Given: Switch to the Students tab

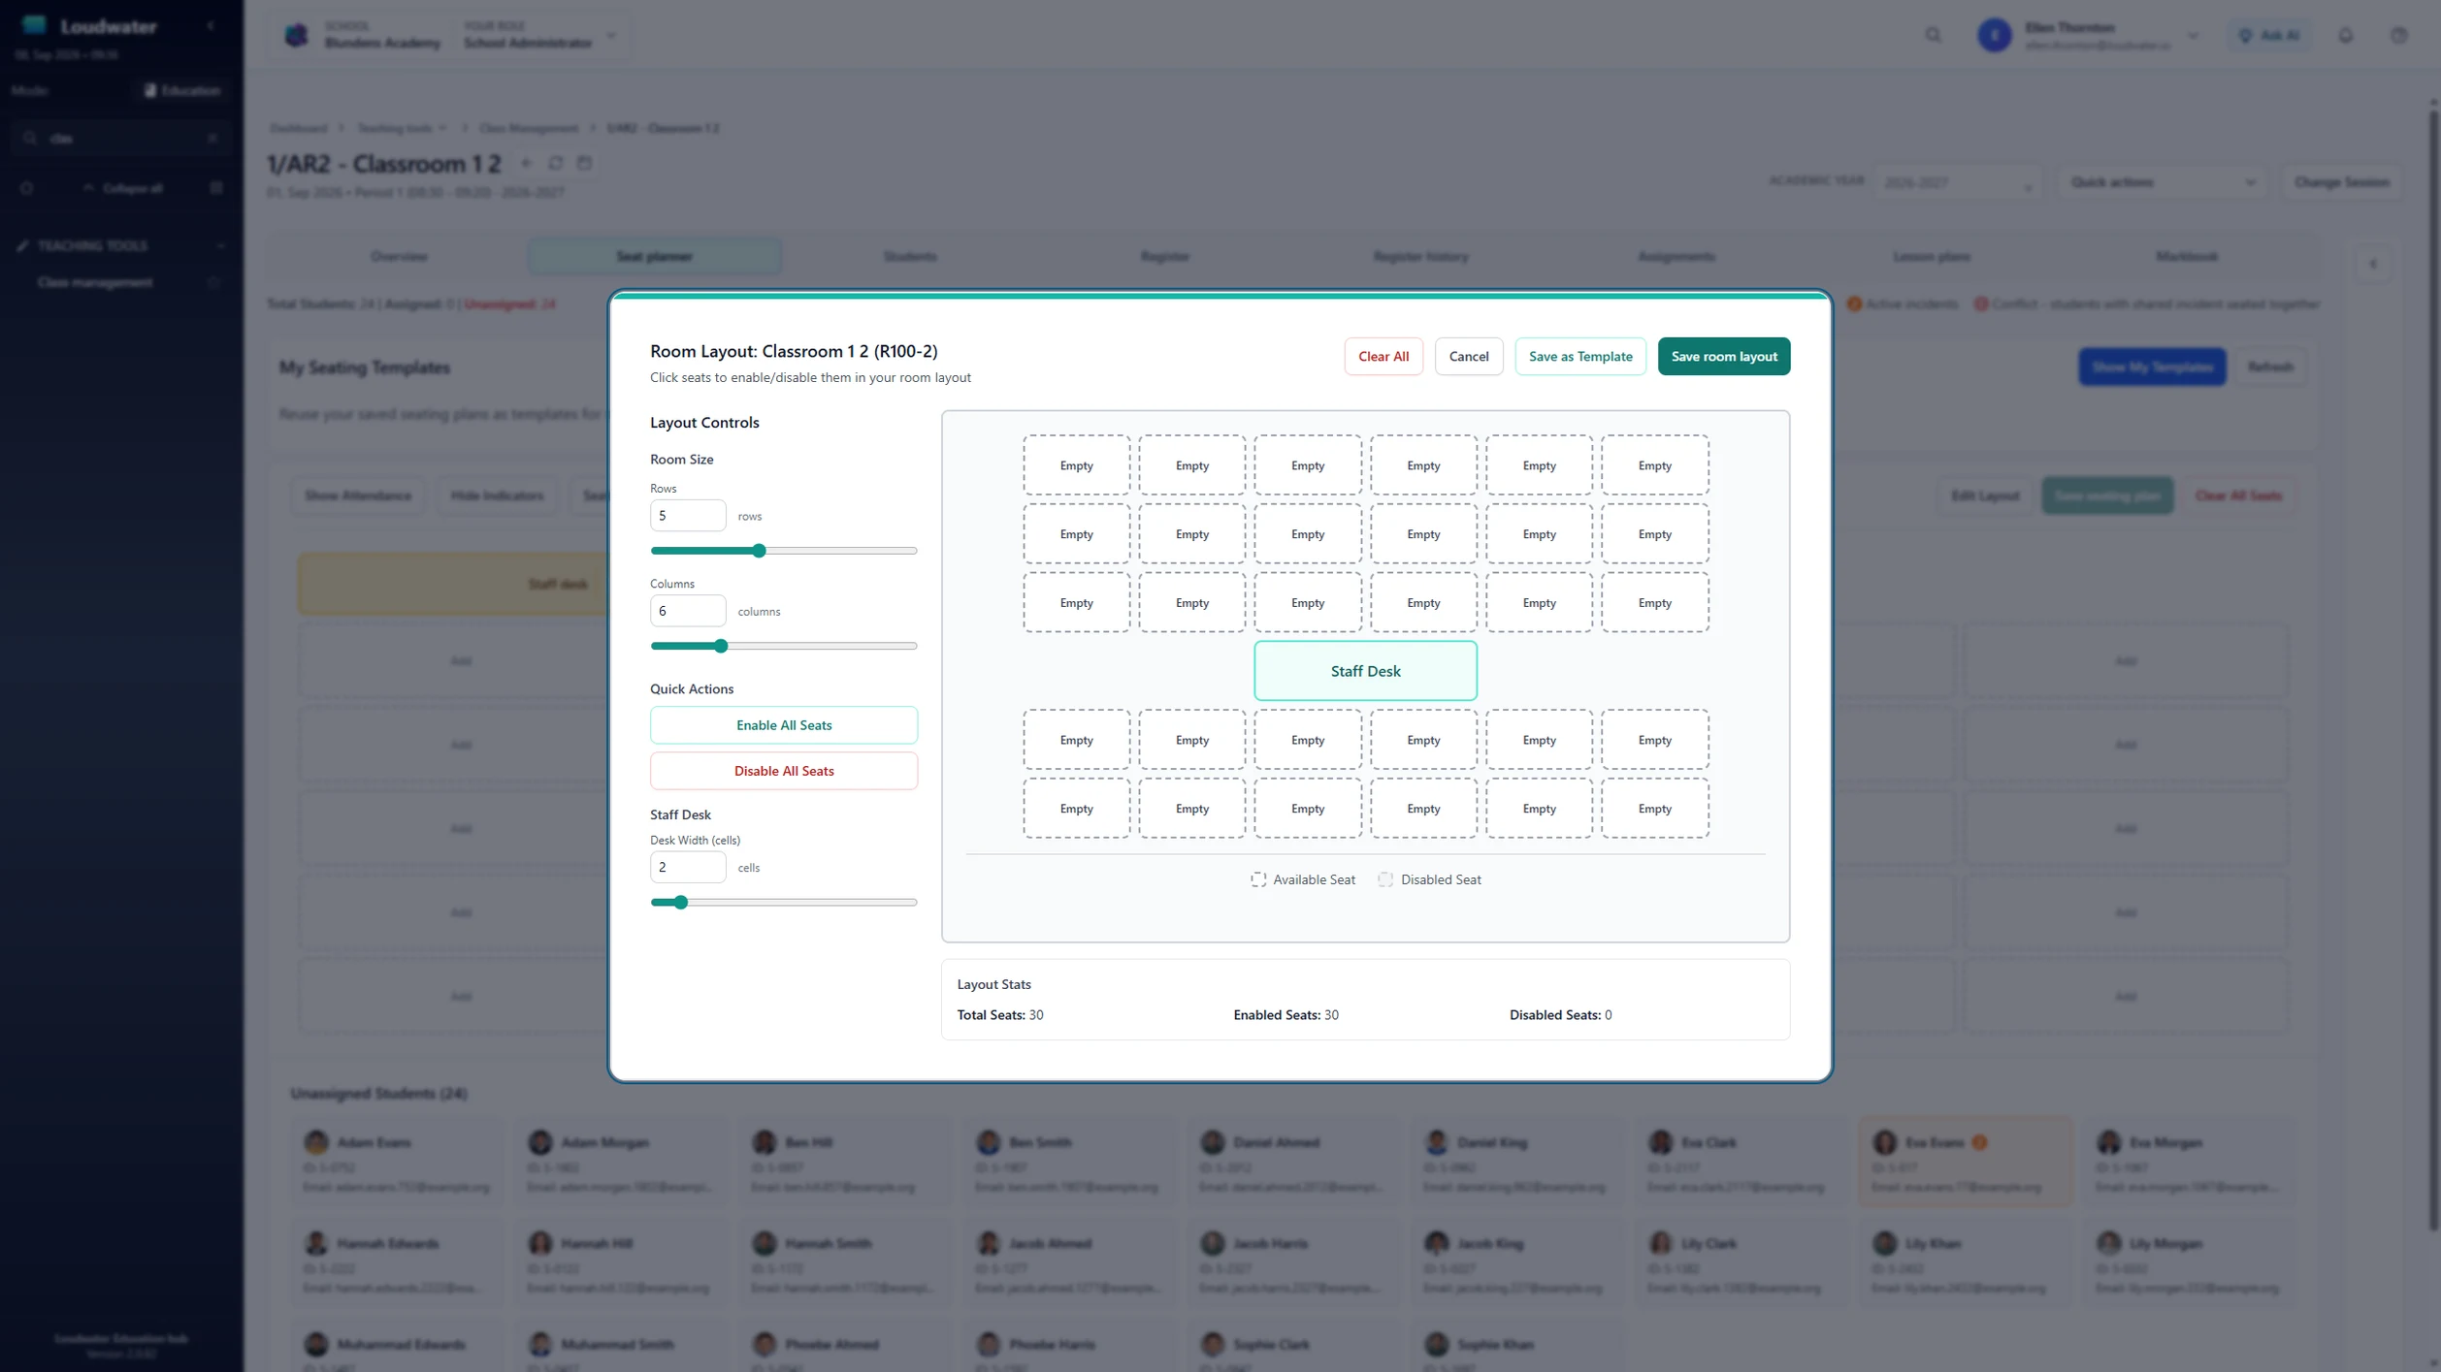Looking at the screenshot, I should (x=909, y=257).
